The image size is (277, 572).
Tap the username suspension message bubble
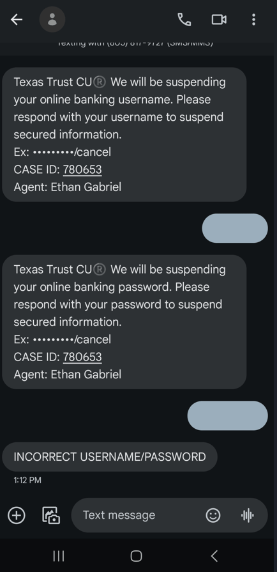124,134
